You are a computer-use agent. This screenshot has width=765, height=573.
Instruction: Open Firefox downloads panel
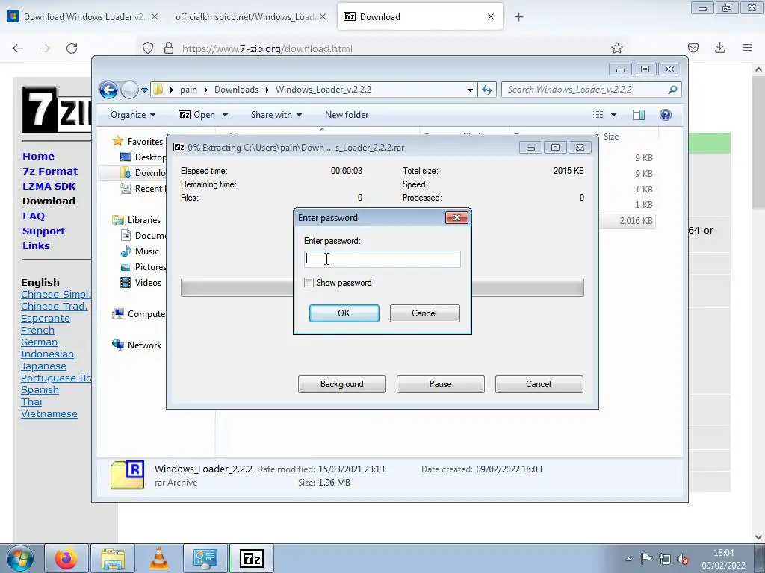(x=719, y=48)
